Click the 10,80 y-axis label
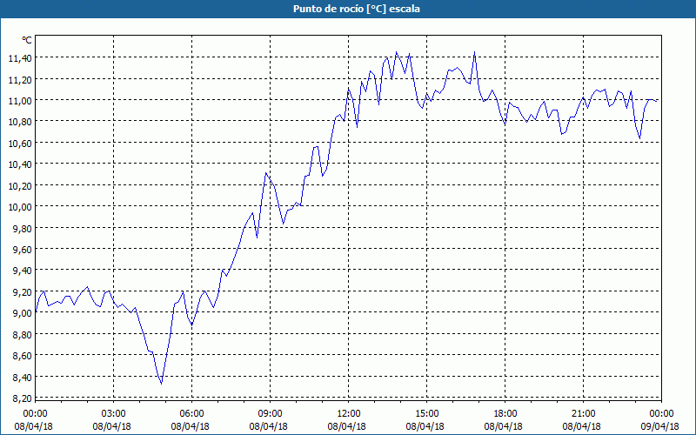 coord(20,122)
